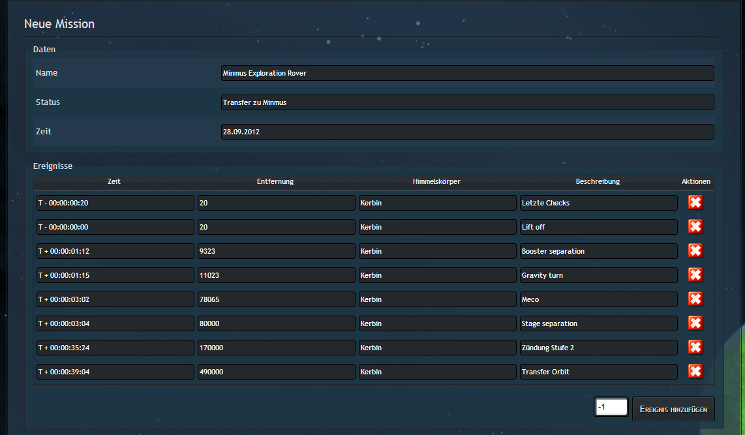Select the mission Zeit date field
Viewport: 745px width, 435px height.
click(467, 132)
